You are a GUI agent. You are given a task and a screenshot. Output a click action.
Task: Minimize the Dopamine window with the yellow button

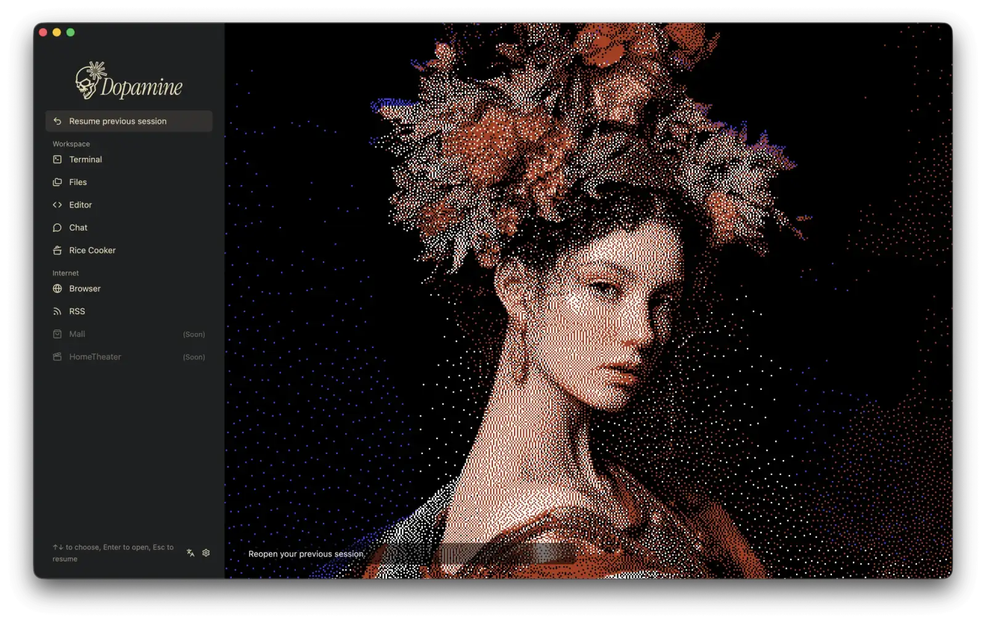click(57, 32)
